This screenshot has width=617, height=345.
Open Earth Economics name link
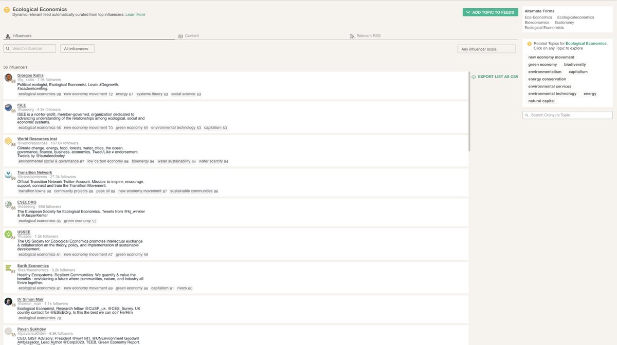(33, 265)
